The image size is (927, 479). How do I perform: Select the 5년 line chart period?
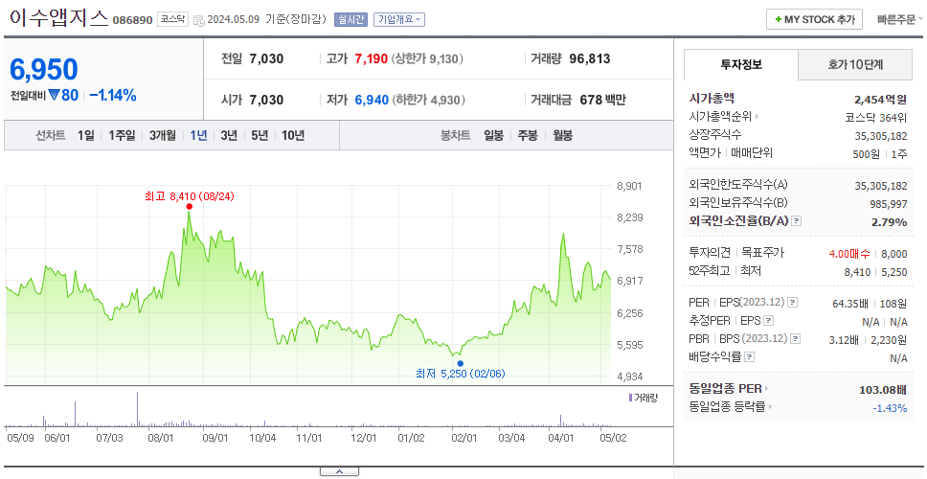(x=260, y=135)
